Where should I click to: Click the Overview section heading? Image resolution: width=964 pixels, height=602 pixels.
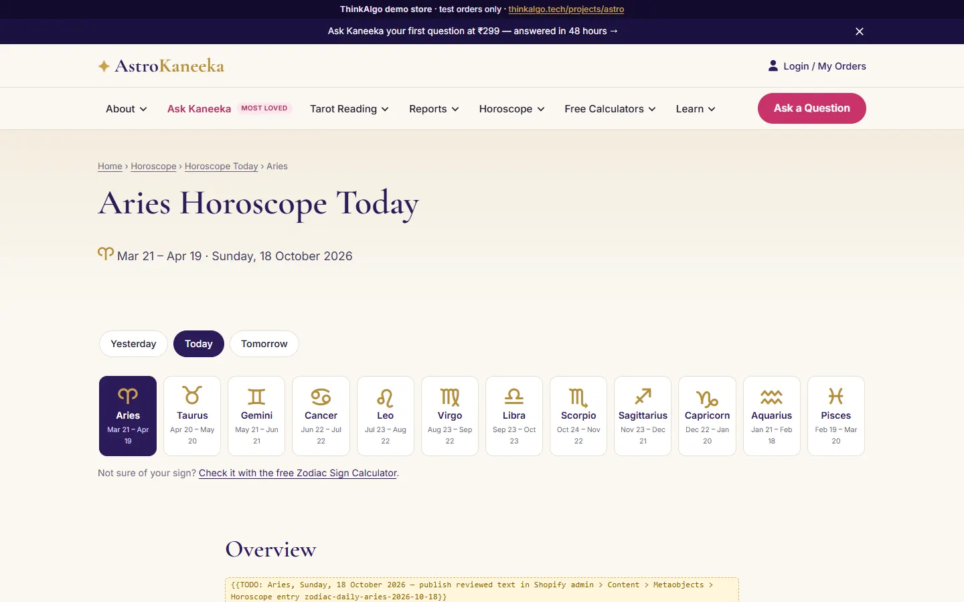(x=270, y=550)
